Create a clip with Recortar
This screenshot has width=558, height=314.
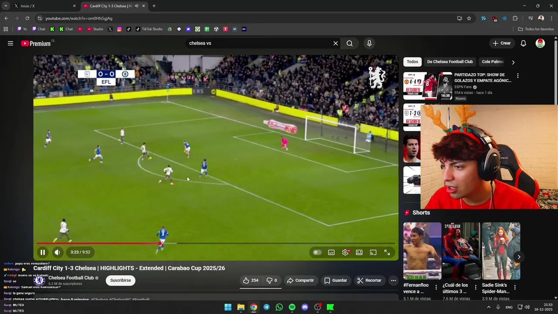click(369, 280)
